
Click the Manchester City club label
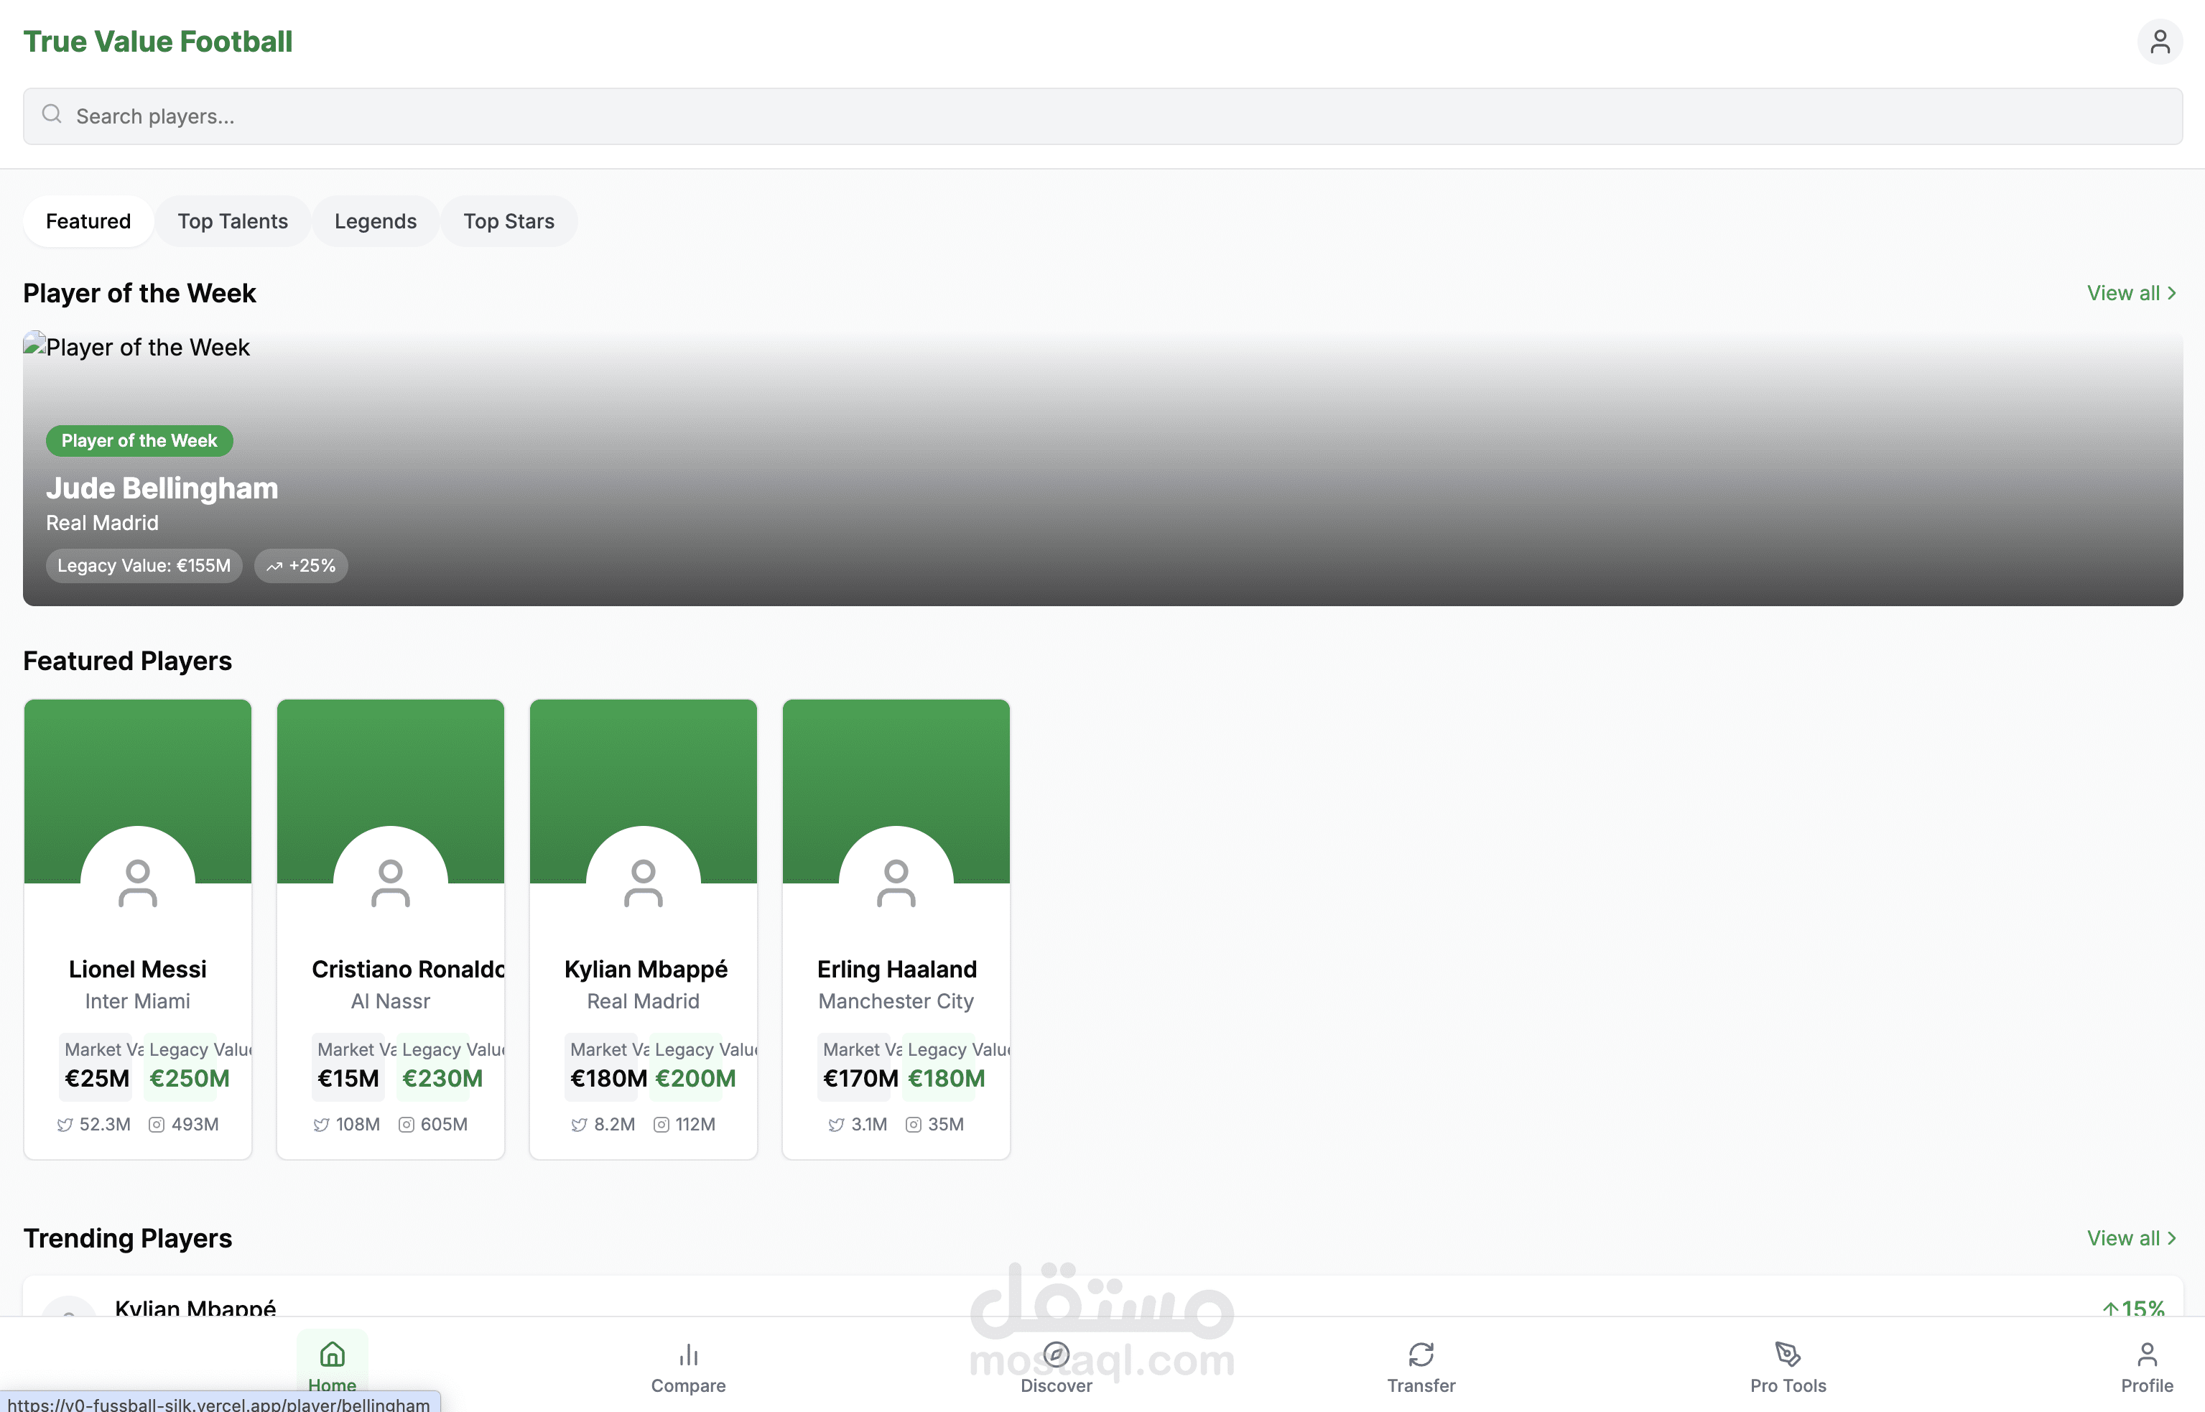[896, 1001]
